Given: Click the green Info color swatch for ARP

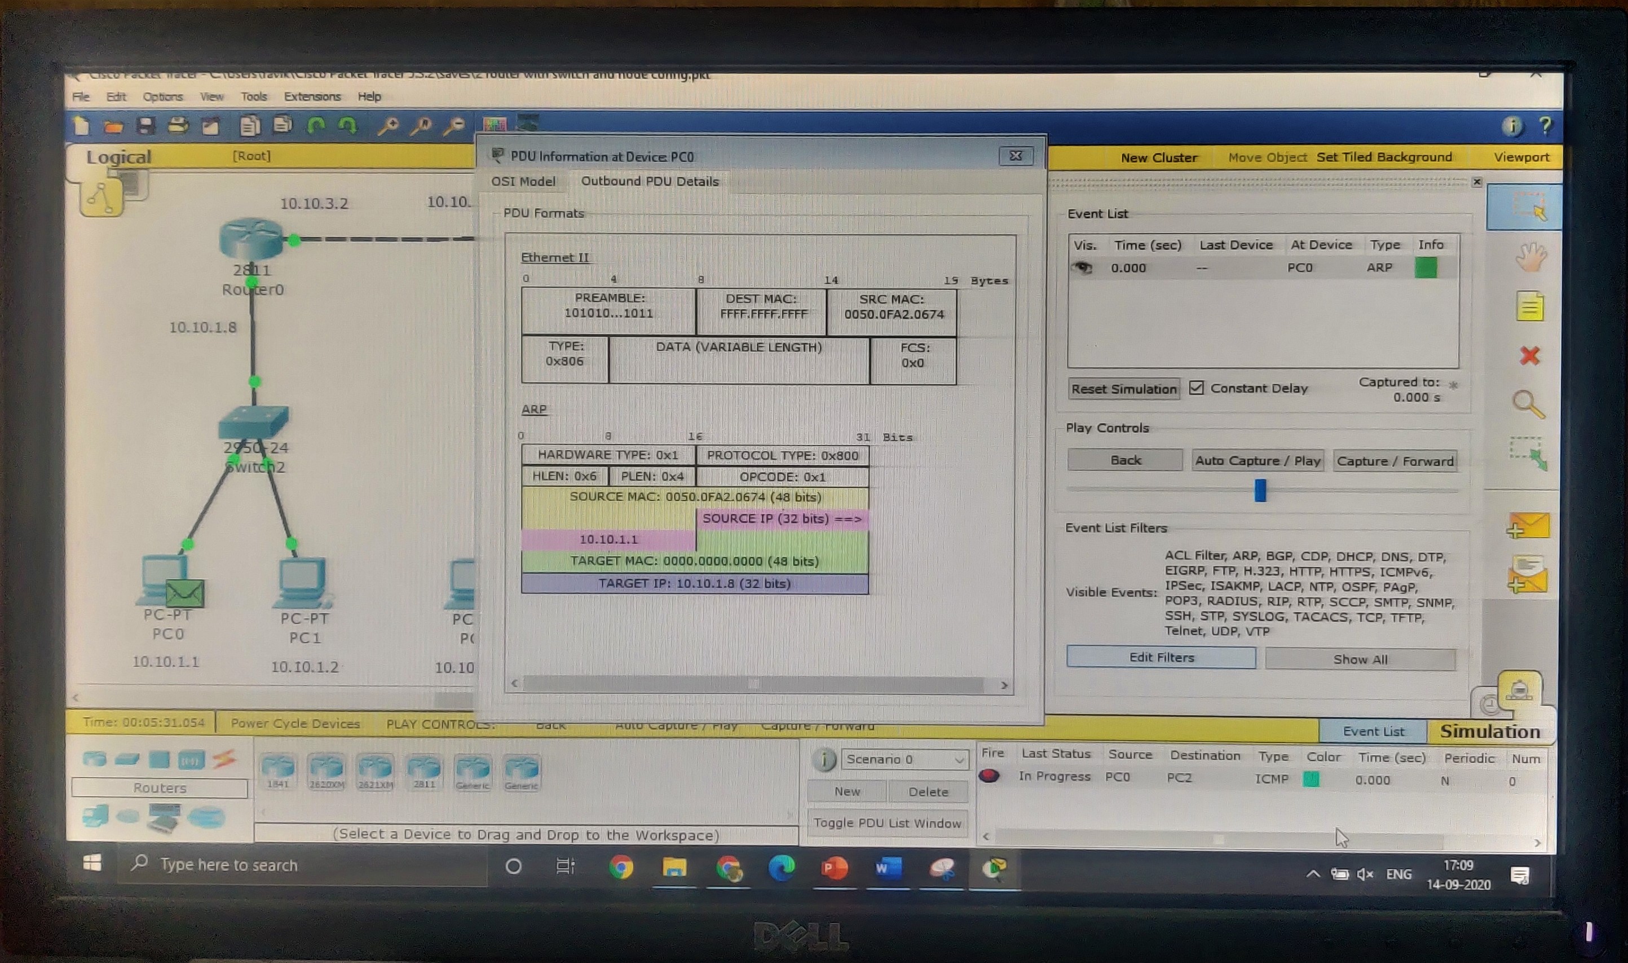Looking at the screenshot, I should pos(1426,267).
